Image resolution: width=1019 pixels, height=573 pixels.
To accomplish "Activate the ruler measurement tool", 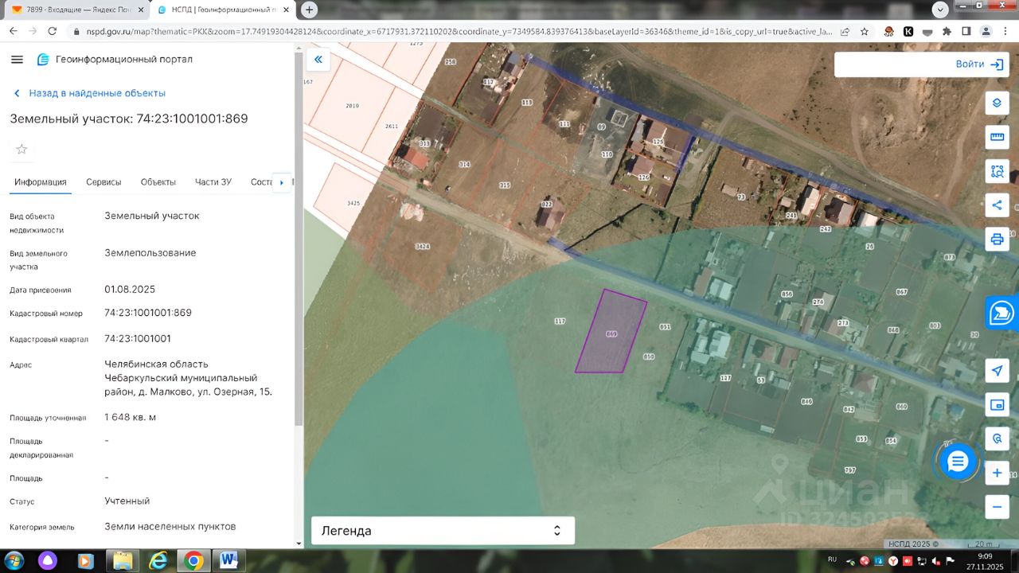I will [997, 137].
